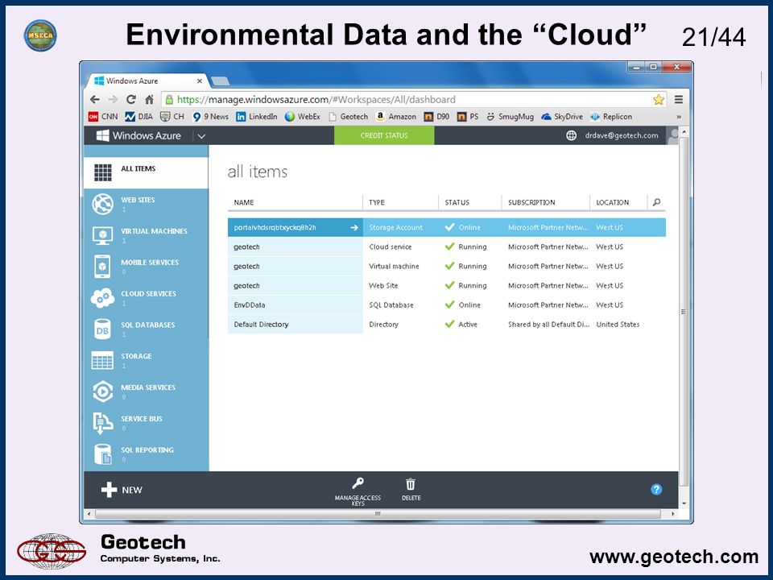773x580 pixels.
Task: Click the browser back arrow
Action: (x=95, y=100)
